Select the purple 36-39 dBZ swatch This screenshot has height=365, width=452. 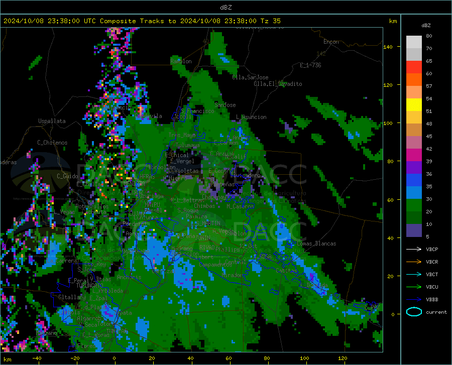point(414,168)
